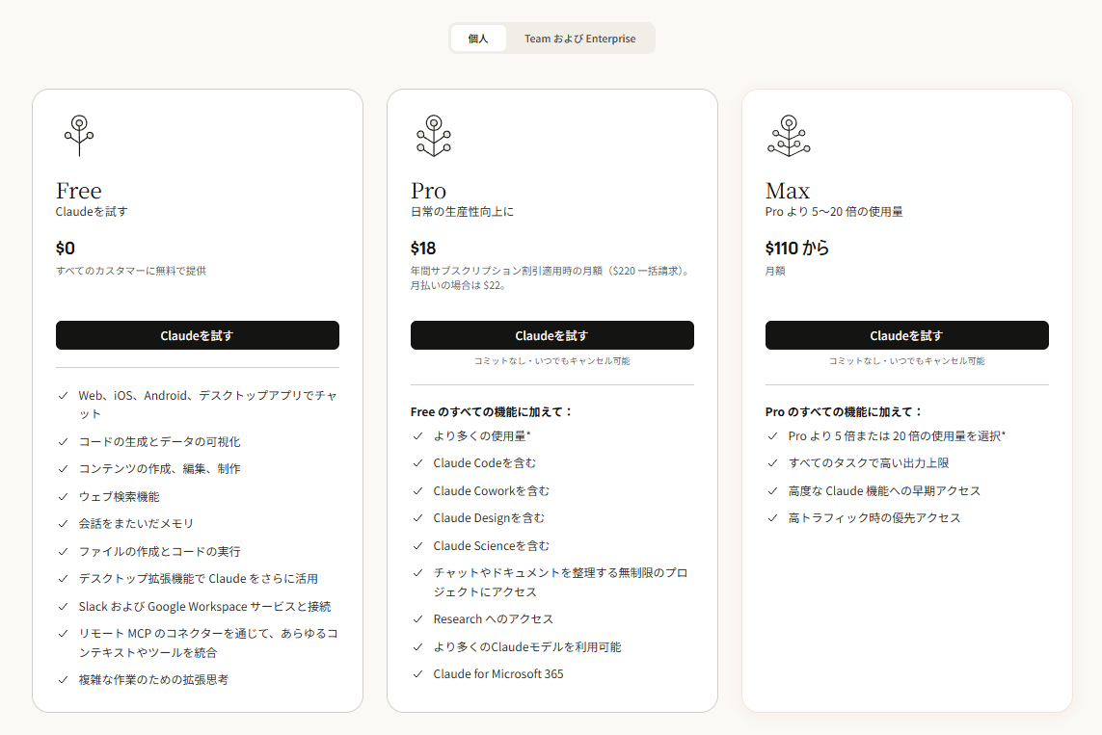The image size is (1102, 735).
Task: Click the Free plan sprout icon
Action: point(79,136)
